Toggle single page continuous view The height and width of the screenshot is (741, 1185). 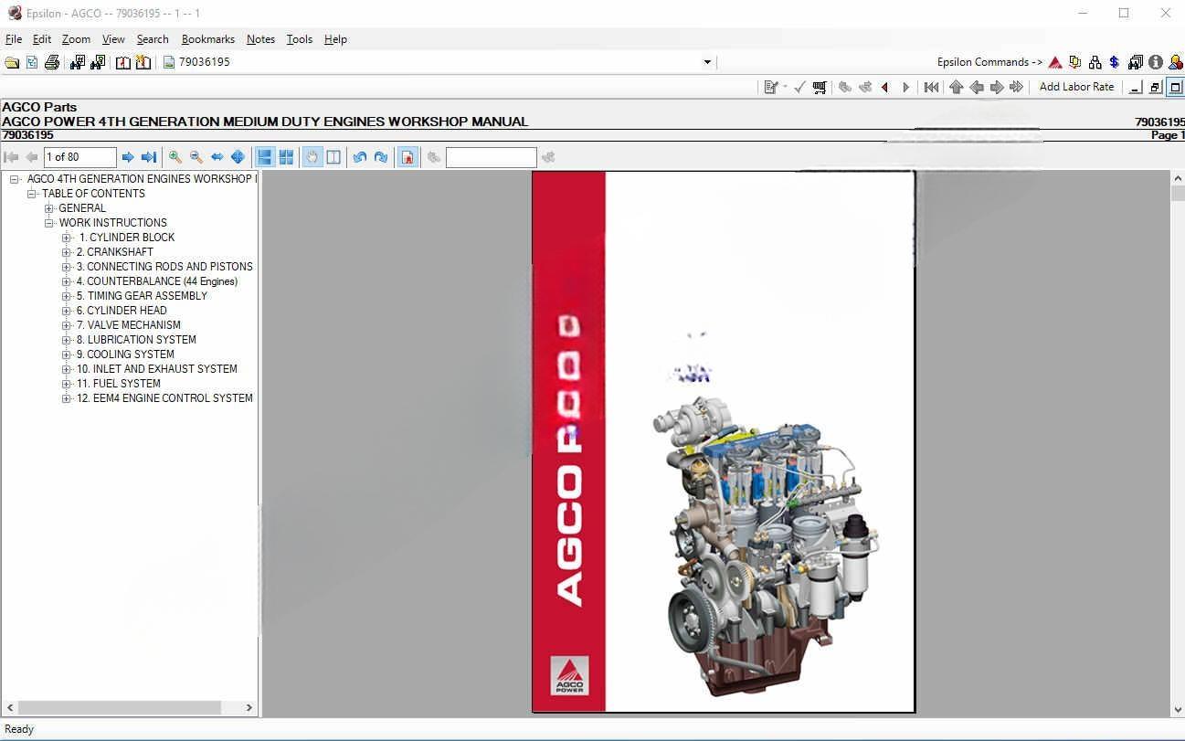(265, 157)
